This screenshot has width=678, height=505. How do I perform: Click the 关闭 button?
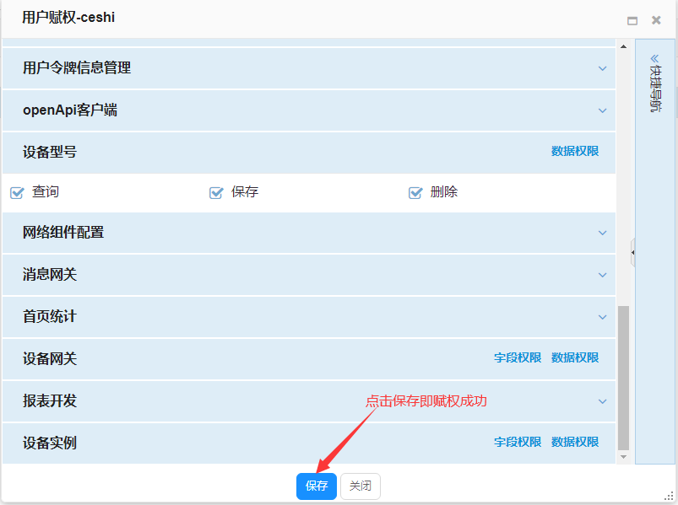coord(361,486)
